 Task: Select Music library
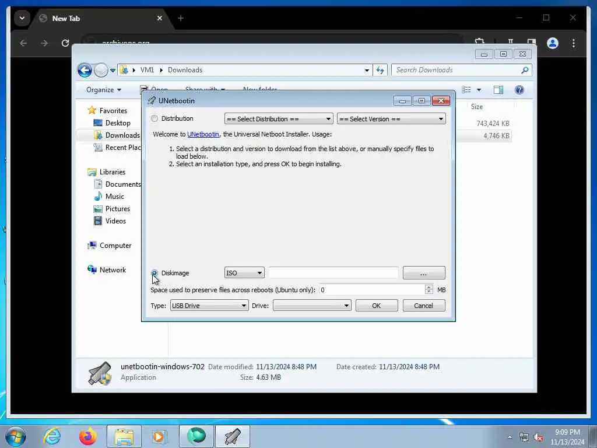[x=115, y=197]
